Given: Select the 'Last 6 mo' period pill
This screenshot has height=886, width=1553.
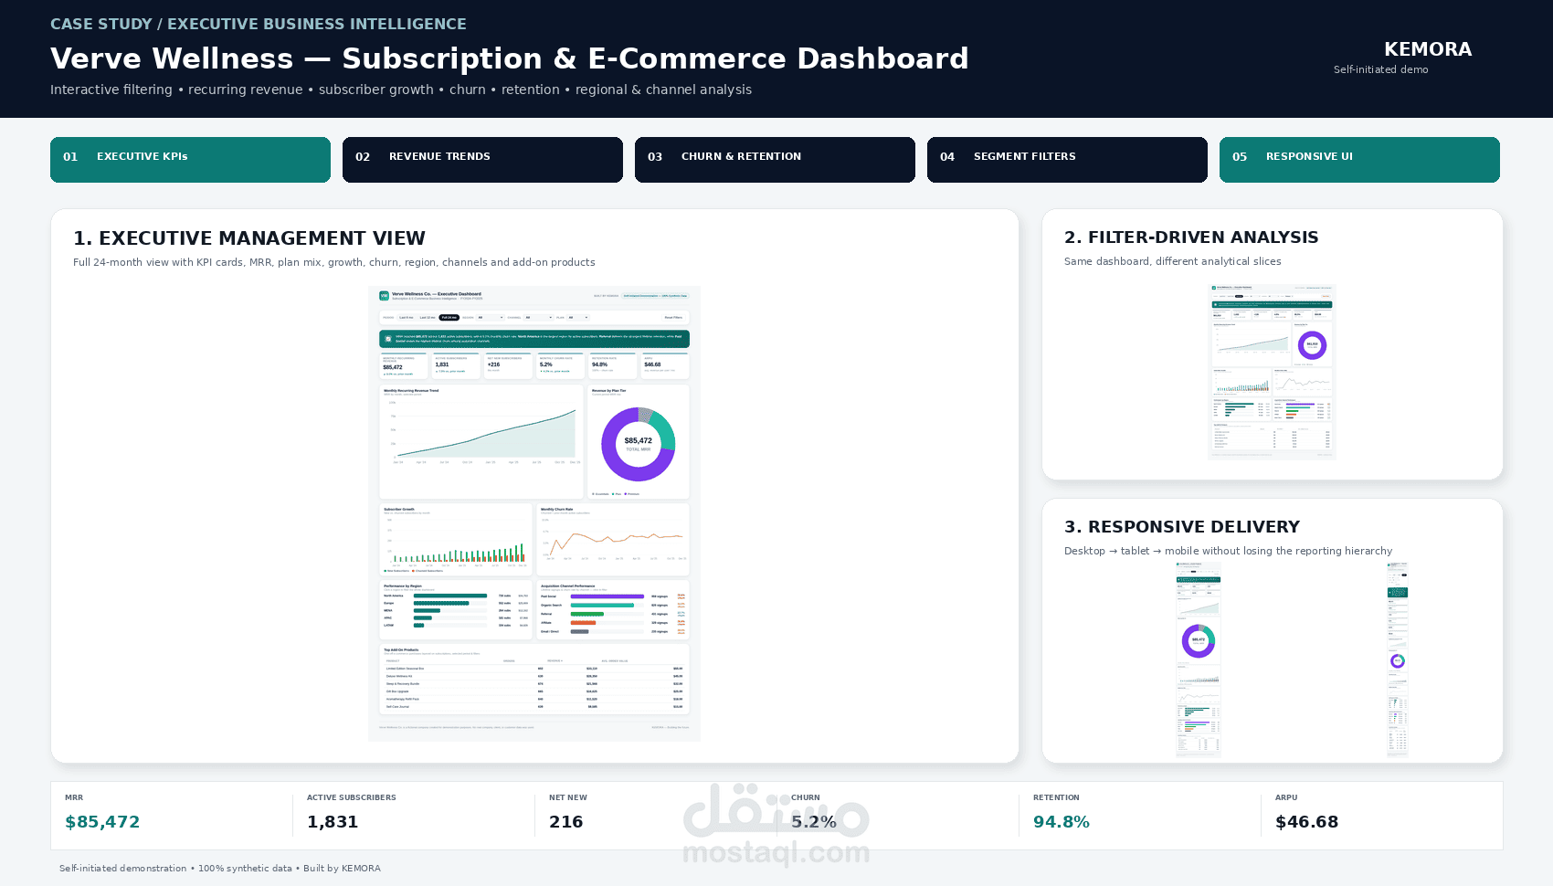Looking at the screenshot, I should point(407,318).
